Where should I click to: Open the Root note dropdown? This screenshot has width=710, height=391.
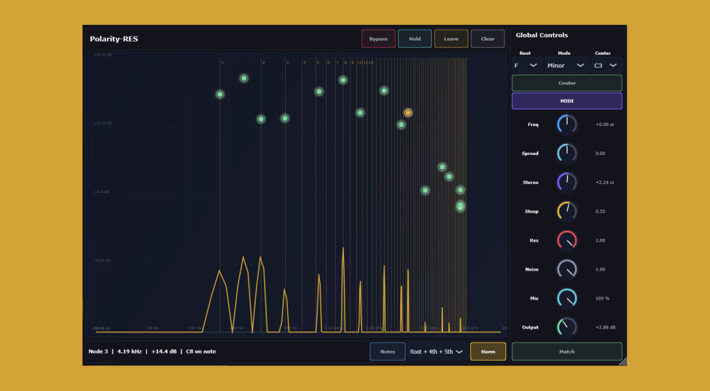pos(527,66)
